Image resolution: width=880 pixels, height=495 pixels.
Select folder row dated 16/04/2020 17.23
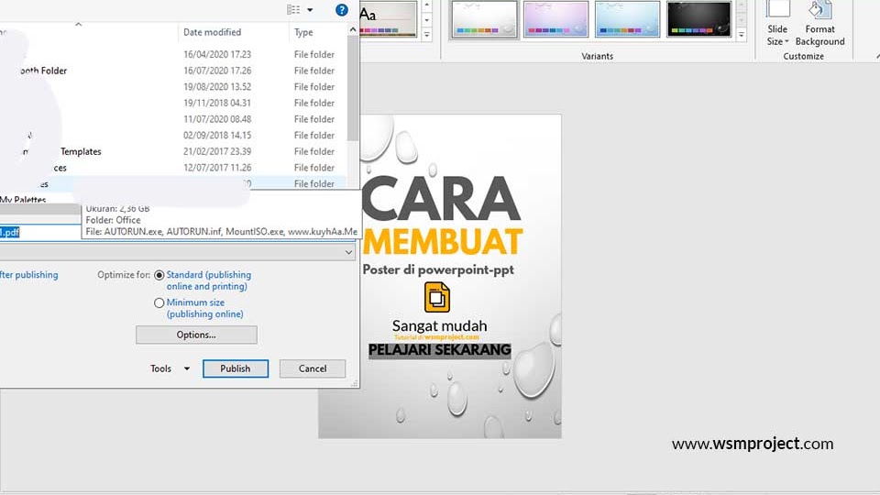(173, 54)
